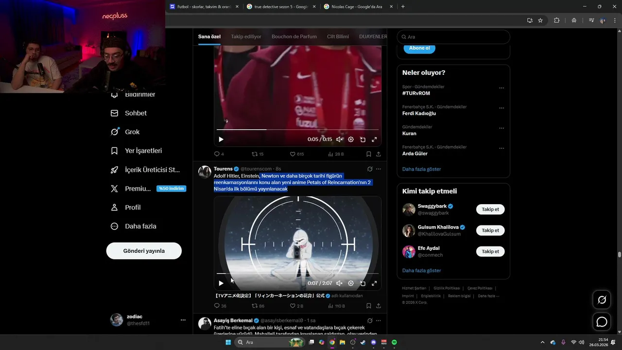Show more trends under Neler oluyor
This screenshot has height=350, width=622.
(x=422, y=169)
